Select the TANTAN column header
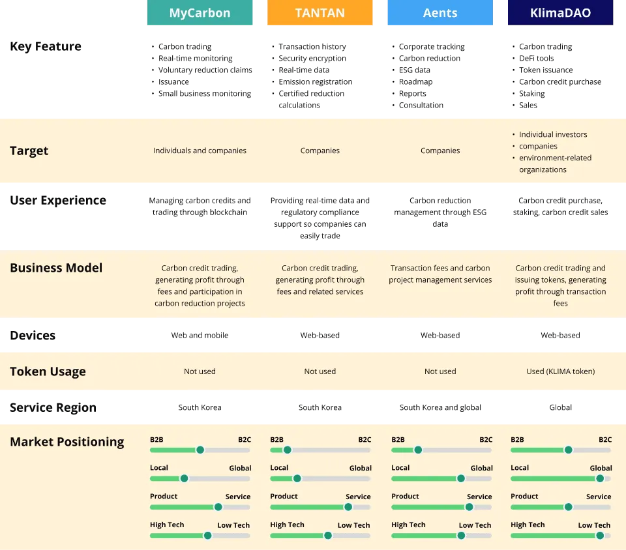The image size is (626, 550). tap(320, 12)
